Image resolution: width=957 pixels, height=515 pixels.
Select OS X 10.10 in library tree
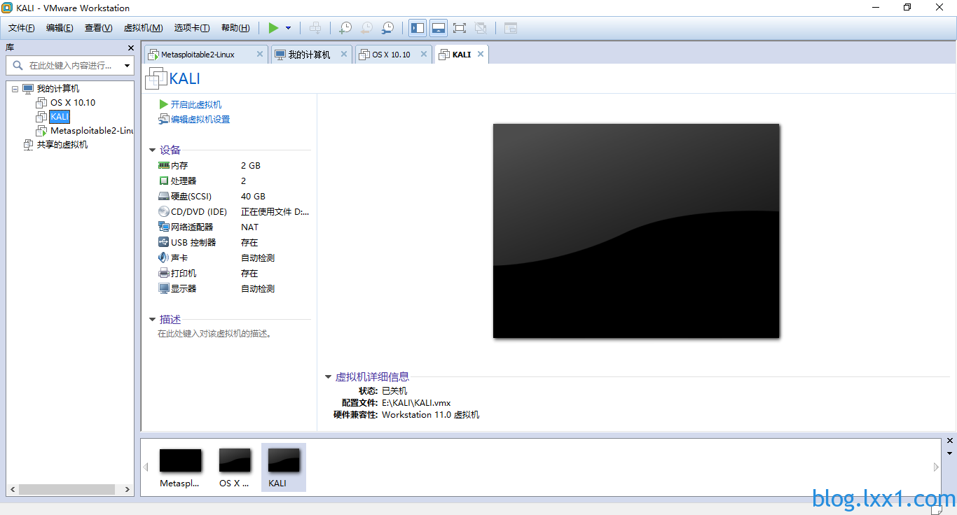[73, 103]
